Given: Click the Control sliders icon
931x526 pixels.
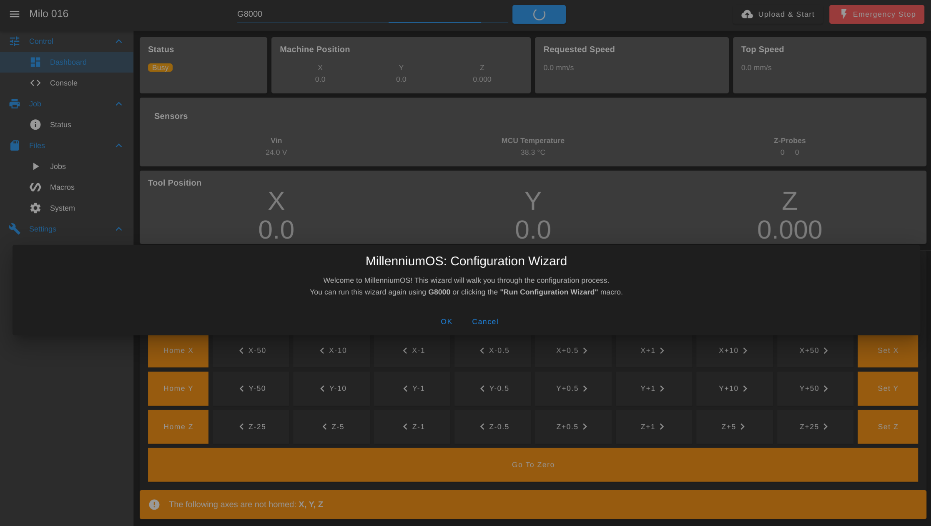Looking at the screenshot, I should tap(15, 41).
